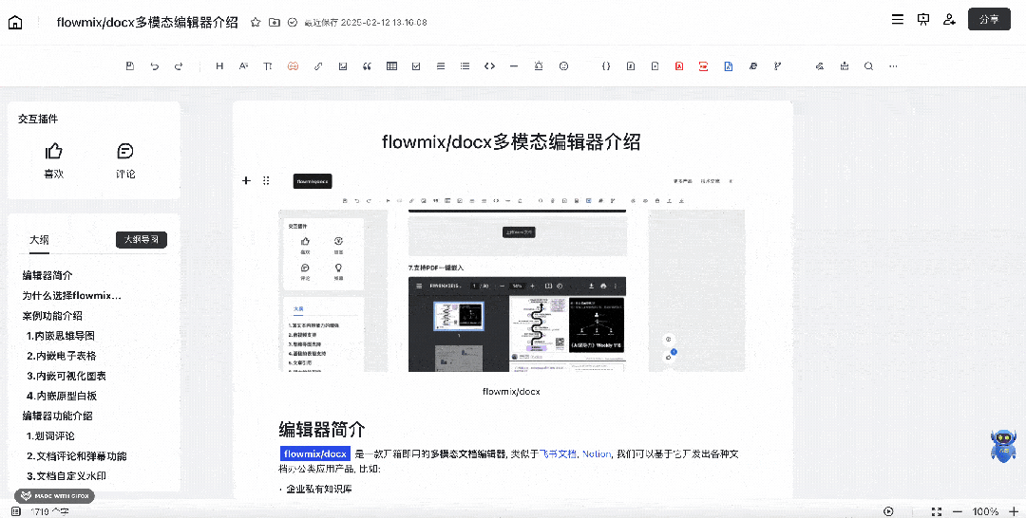This screenshot has width=1026, height=518.
Task: Insert a checklist item
Action: coord(416,66)
